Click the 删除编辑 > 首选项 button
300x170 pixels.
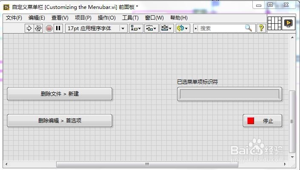[60, 121]
